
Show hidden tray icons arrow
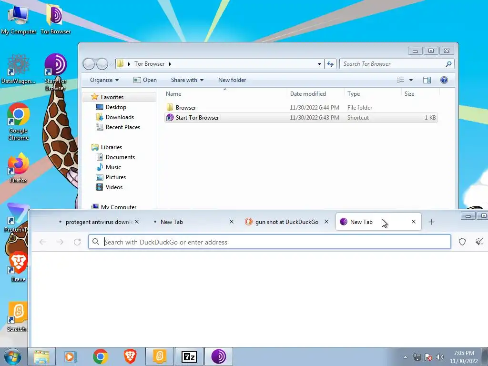pos(405,357)
